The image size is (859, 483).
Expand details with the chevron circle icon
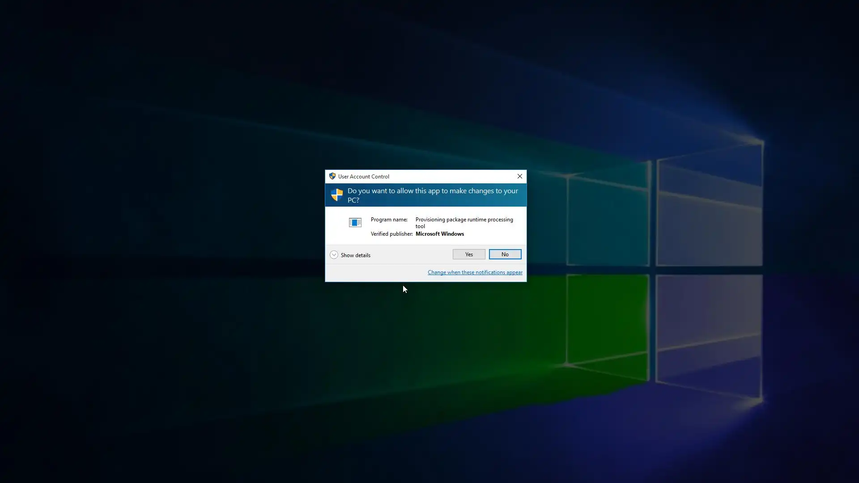click(x=334, y=255)
